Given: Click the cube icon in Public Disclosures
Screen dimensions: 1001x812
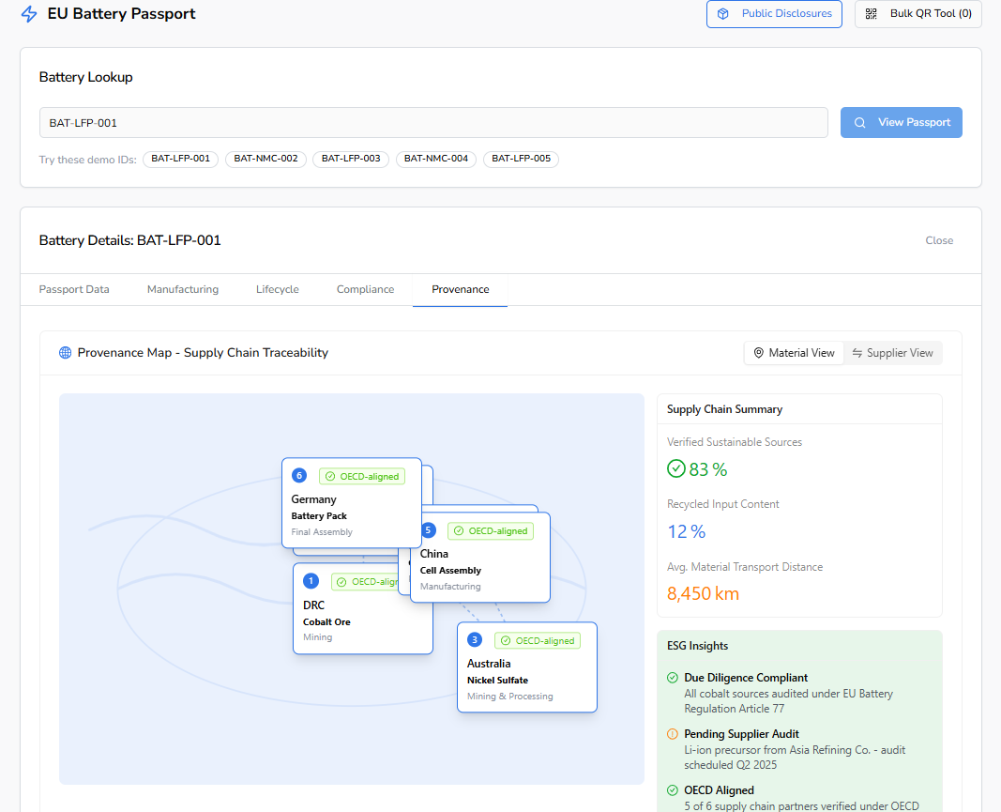Looking at the screenshot, I should (x=722, y=14).
